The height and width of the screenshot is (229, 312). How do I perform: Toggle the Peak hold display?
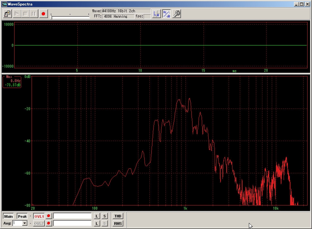pyautogui.click(x=22, y=216)
